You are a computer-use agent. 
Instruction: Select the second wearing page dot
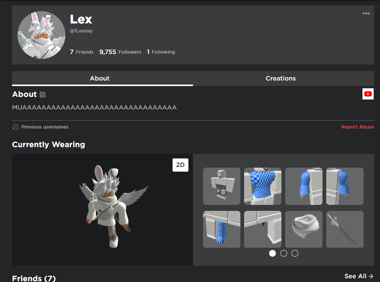pos(284,253)
